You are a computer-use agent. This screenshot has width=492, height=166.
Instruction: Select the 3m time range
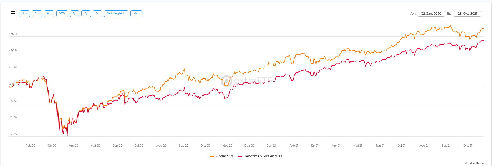37,14
